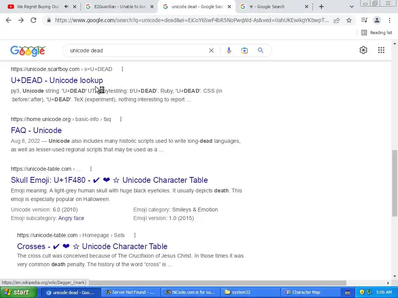This screenshot has height=298, width=398.
Task: Follow the Angry face subcategory link
Action: (71, 218)
